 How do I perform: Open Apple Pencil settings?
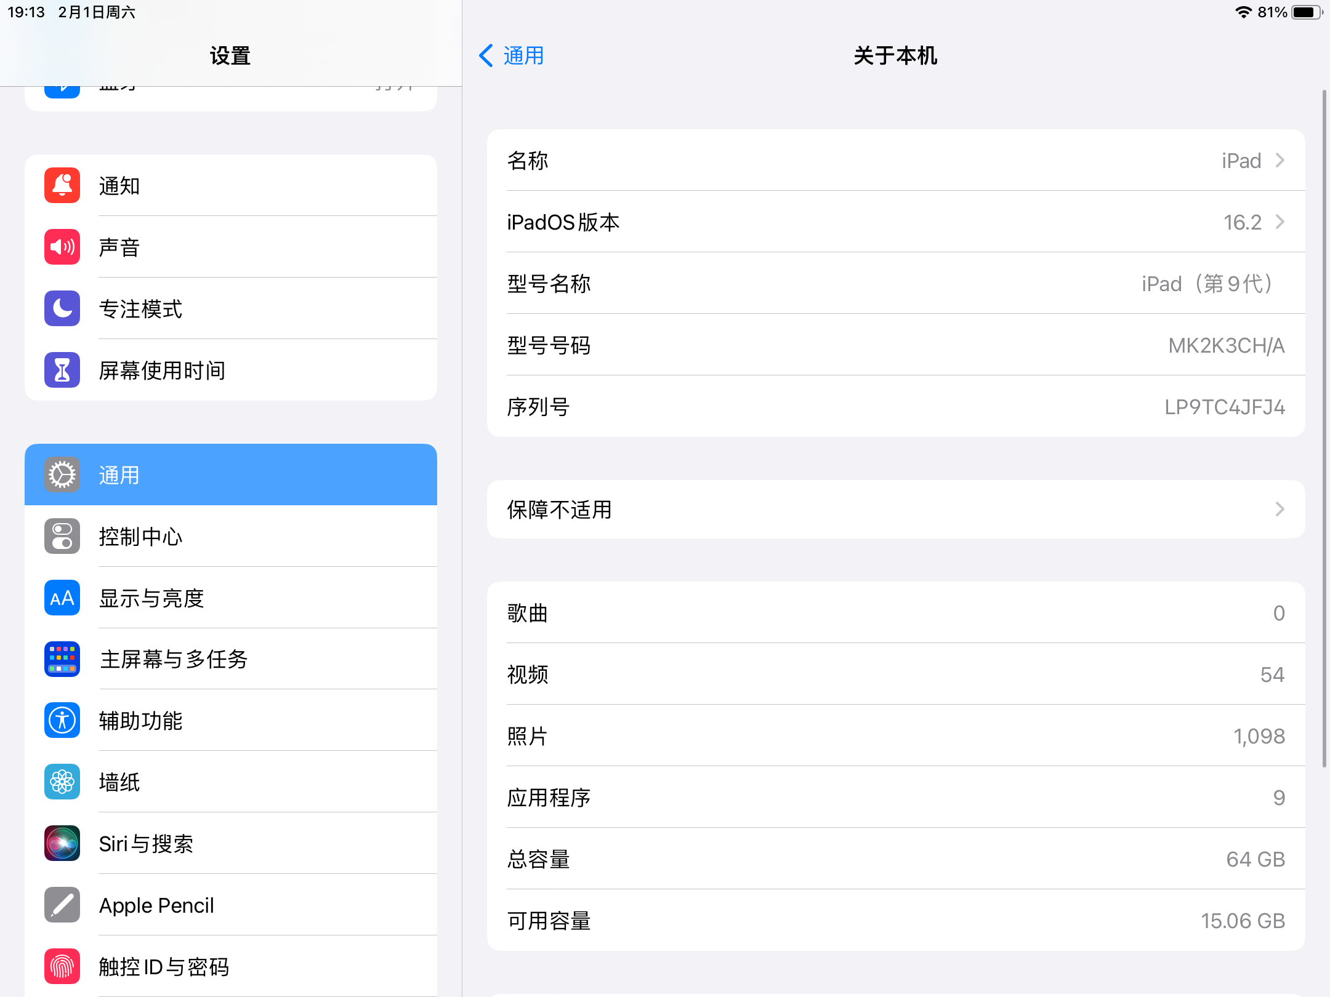click(231, 905)
